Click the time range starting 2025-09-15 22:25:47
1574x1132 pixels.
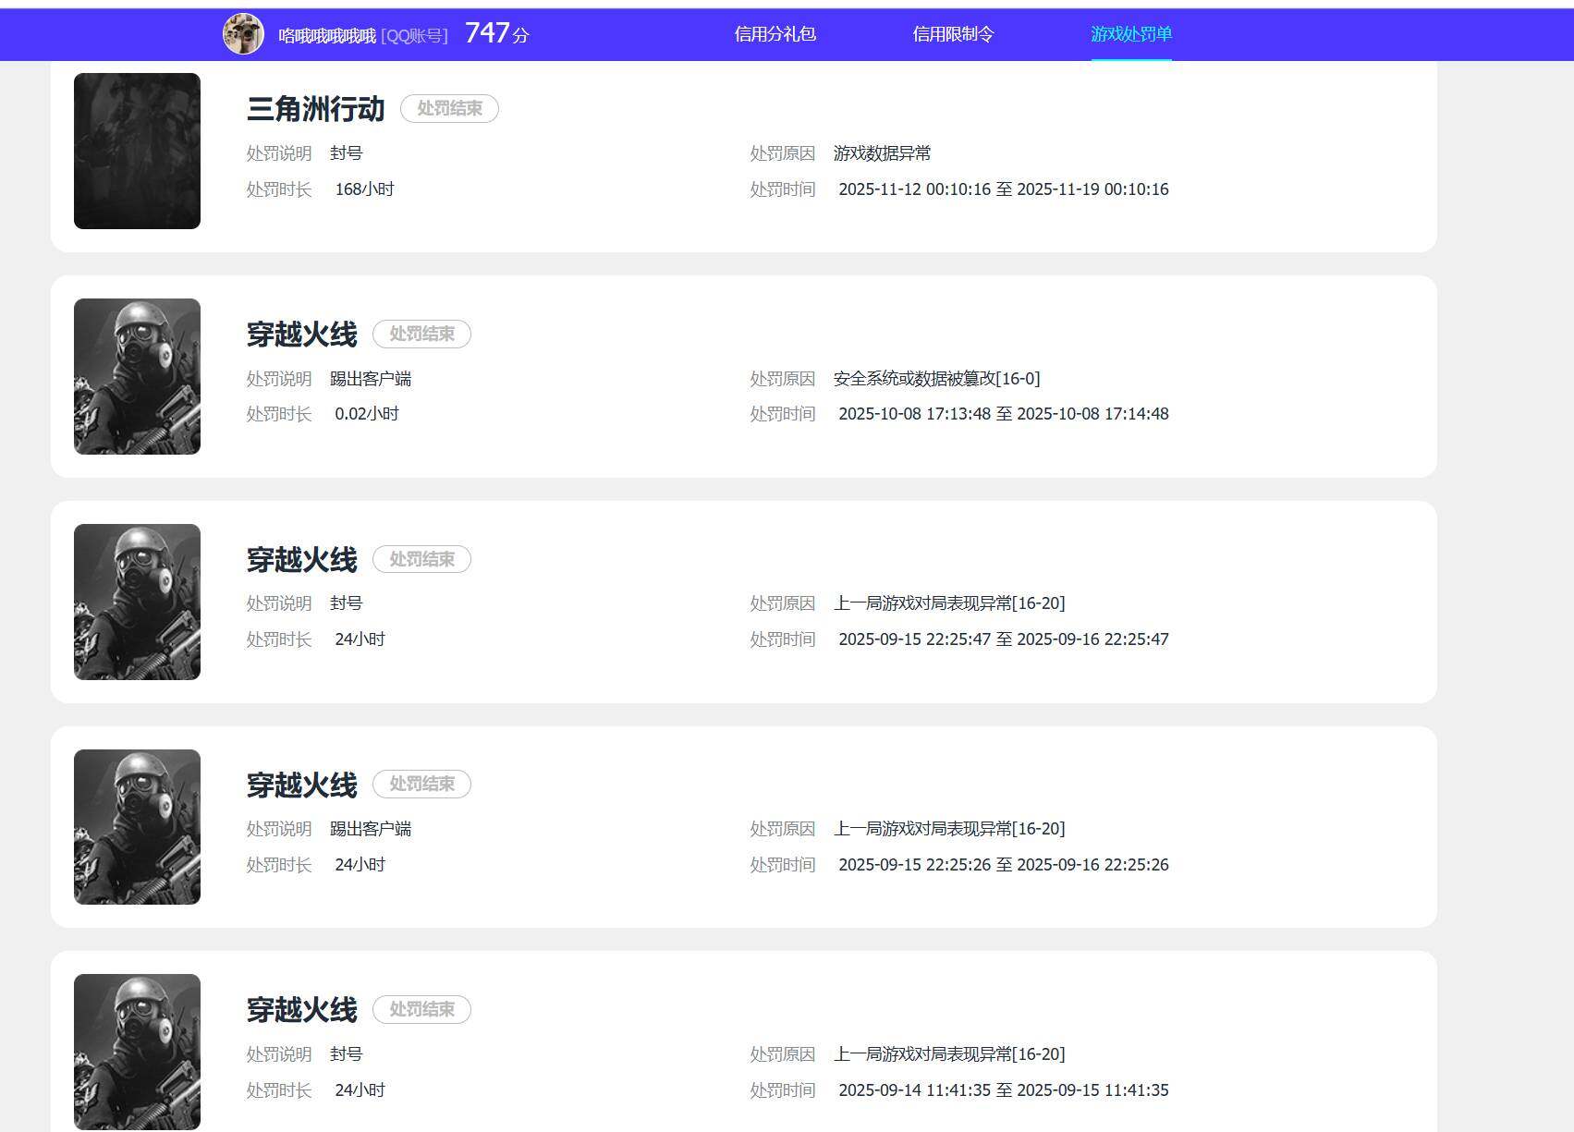pyautogui.click(x=1004, y=639)
